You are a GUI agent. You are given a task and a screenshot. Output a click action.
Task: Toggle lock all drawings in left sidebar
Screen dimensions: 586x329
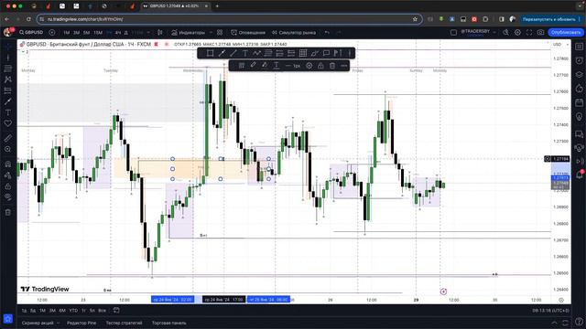(8, 186)
